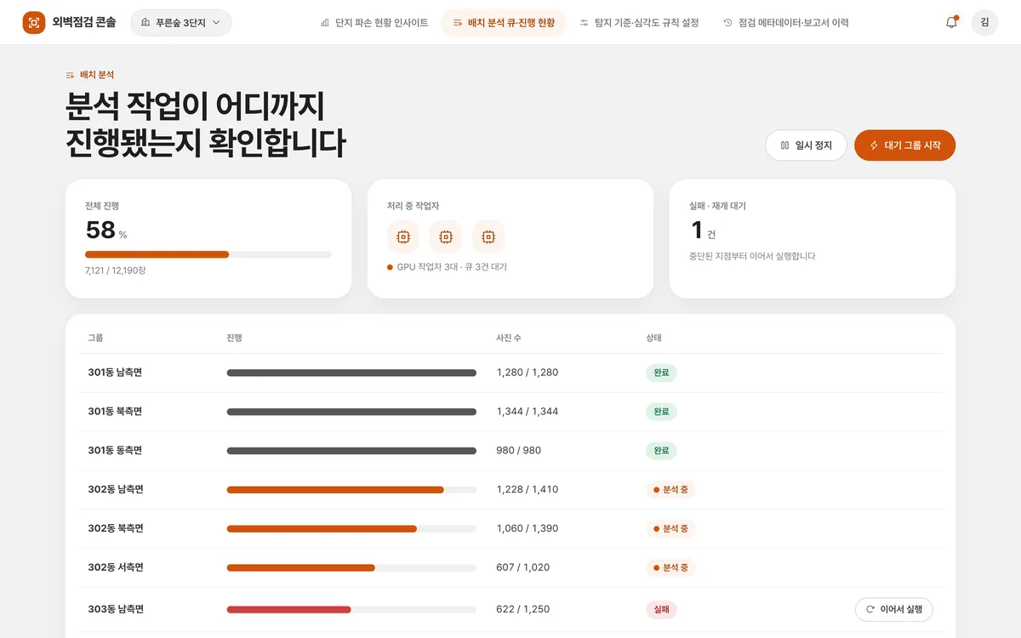
Task: Open the notifications bell
Action: pyautogui.click(x=951, y=23)
